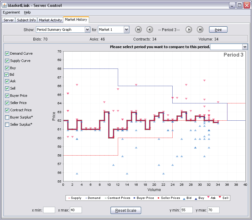The width and height of the screenshot is (252, 220).
Task: Click the -- Period 3 -- navigation label
Action: (169, 30)
